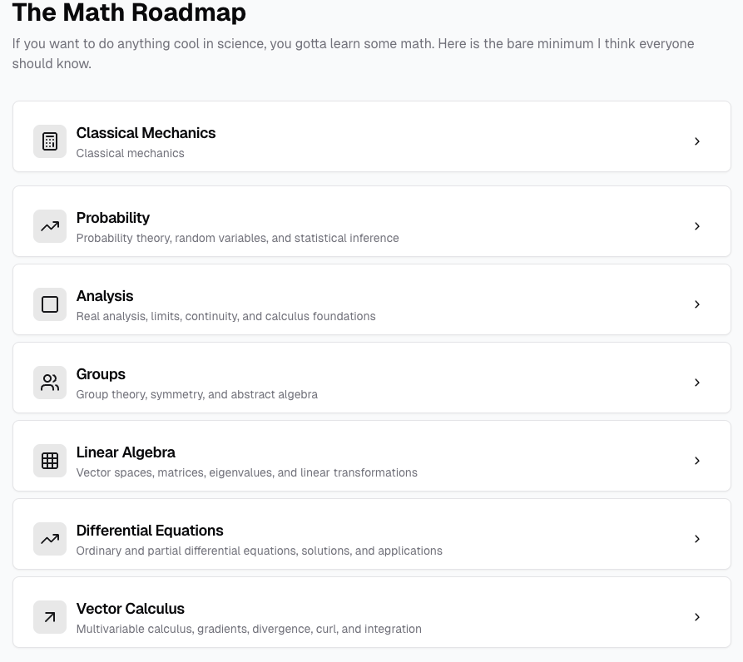Click the trending-up icon next to Probability

tap(50, 226)
